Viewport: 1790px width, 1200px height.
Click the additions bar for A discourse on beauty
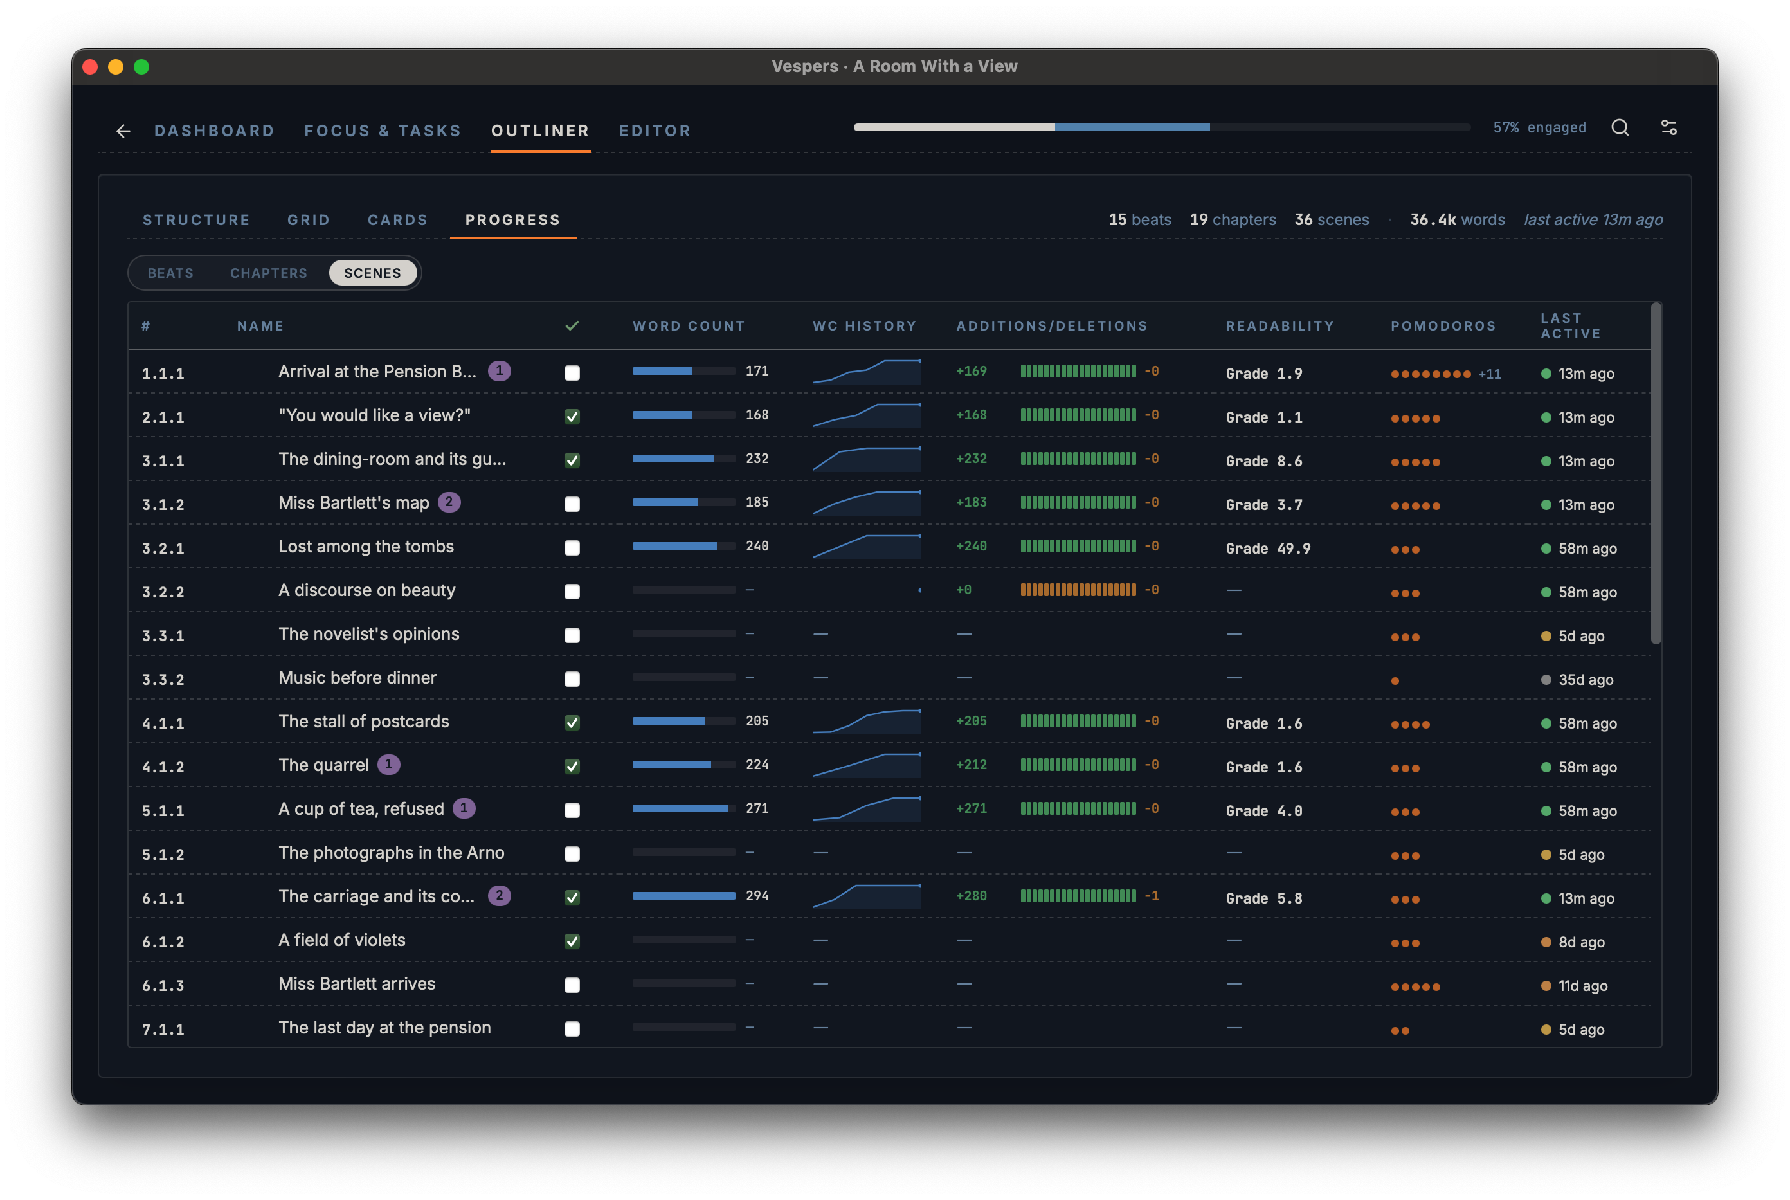coord(1078,590)
